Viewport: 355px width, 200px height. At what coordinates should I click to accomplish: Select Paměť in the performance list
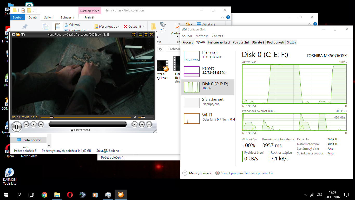point(208,72)
